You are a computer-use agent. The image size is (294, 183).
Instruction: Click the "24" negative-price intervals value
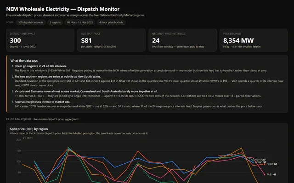(156, 41)
